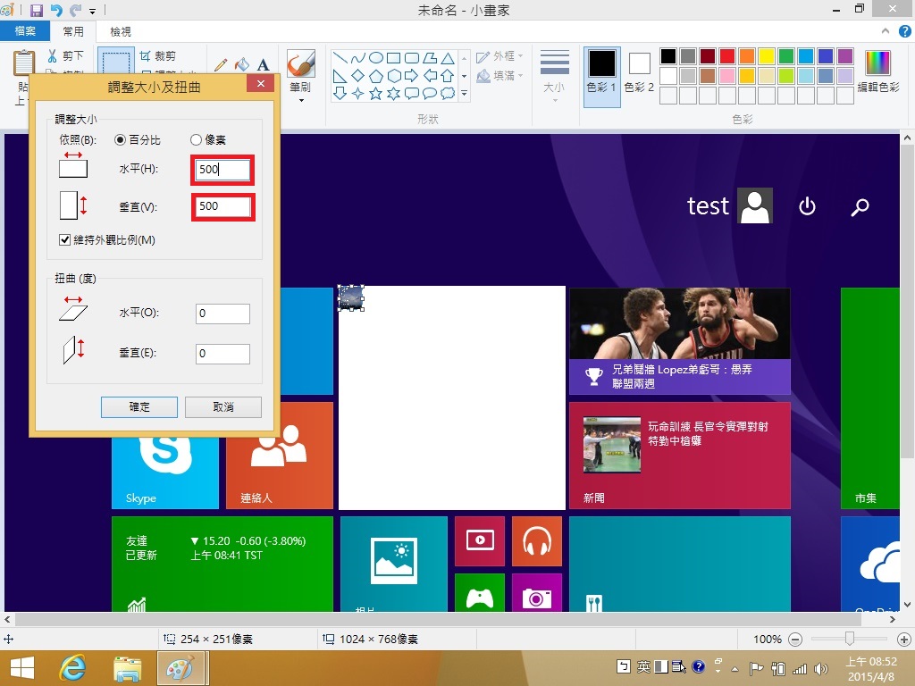Open the 檔案 file menu

click(24, 31)
